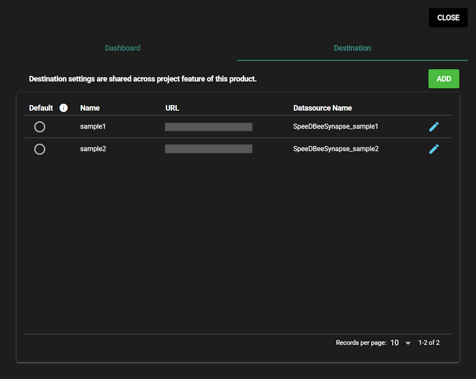Select the sample2 name cell
This screenshot has width=476, height=379.
coord(93,149)
